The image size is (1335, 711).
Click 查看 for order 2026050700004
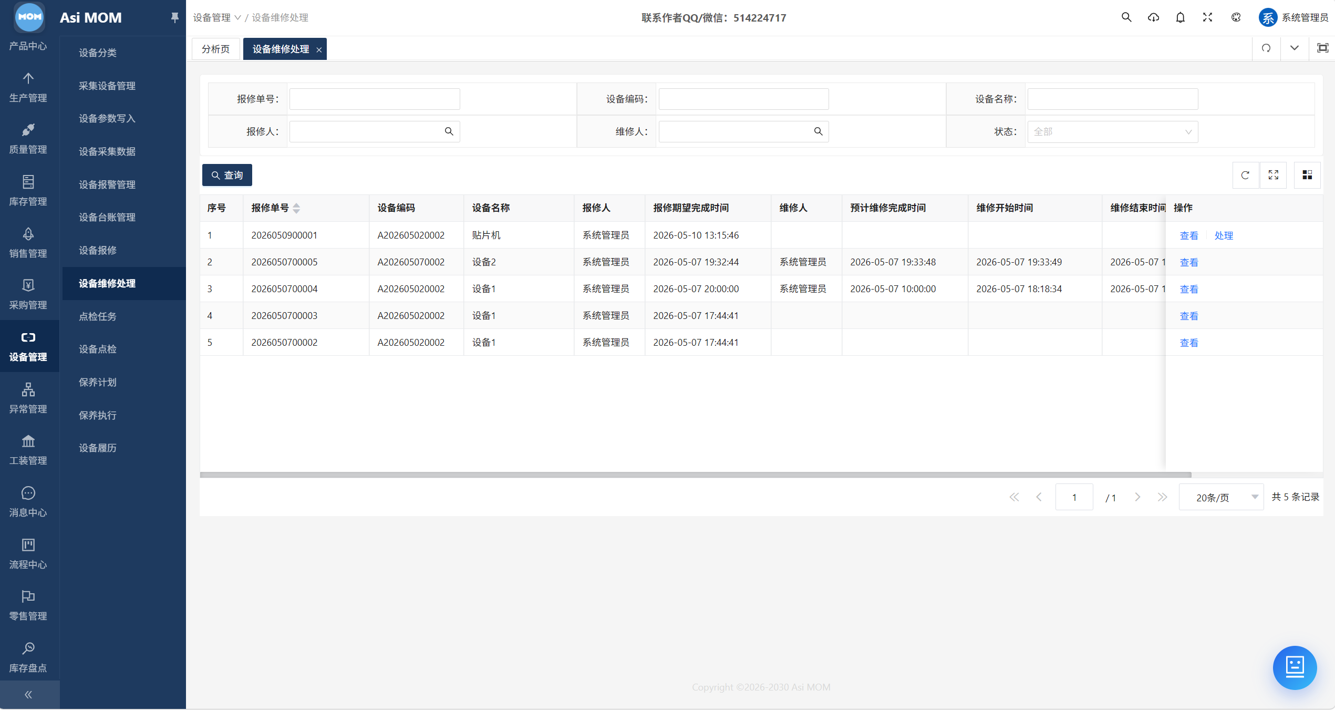click(1189, 289)
